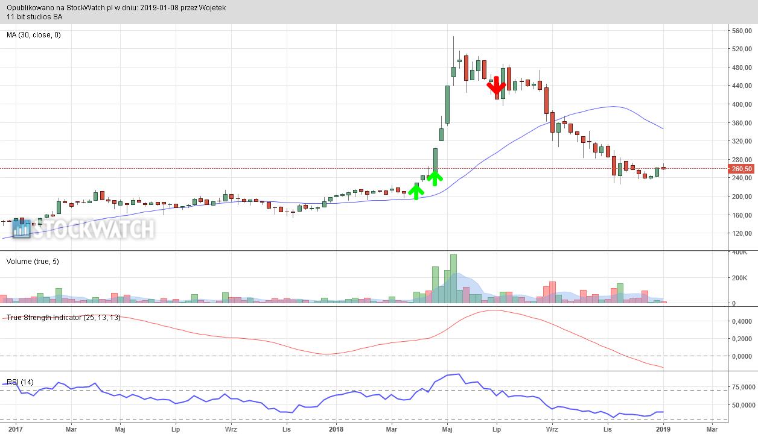The height and width of the screenshot is (434, 758).
Task: Click the 2017 label on the time axis
Action: click(16, 429)
